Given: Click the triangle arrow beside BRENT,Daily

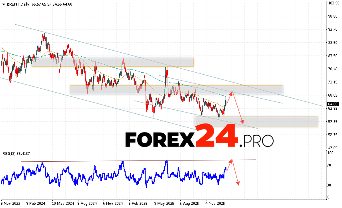Looking at the screenshot, I should (x=3, y=4).
